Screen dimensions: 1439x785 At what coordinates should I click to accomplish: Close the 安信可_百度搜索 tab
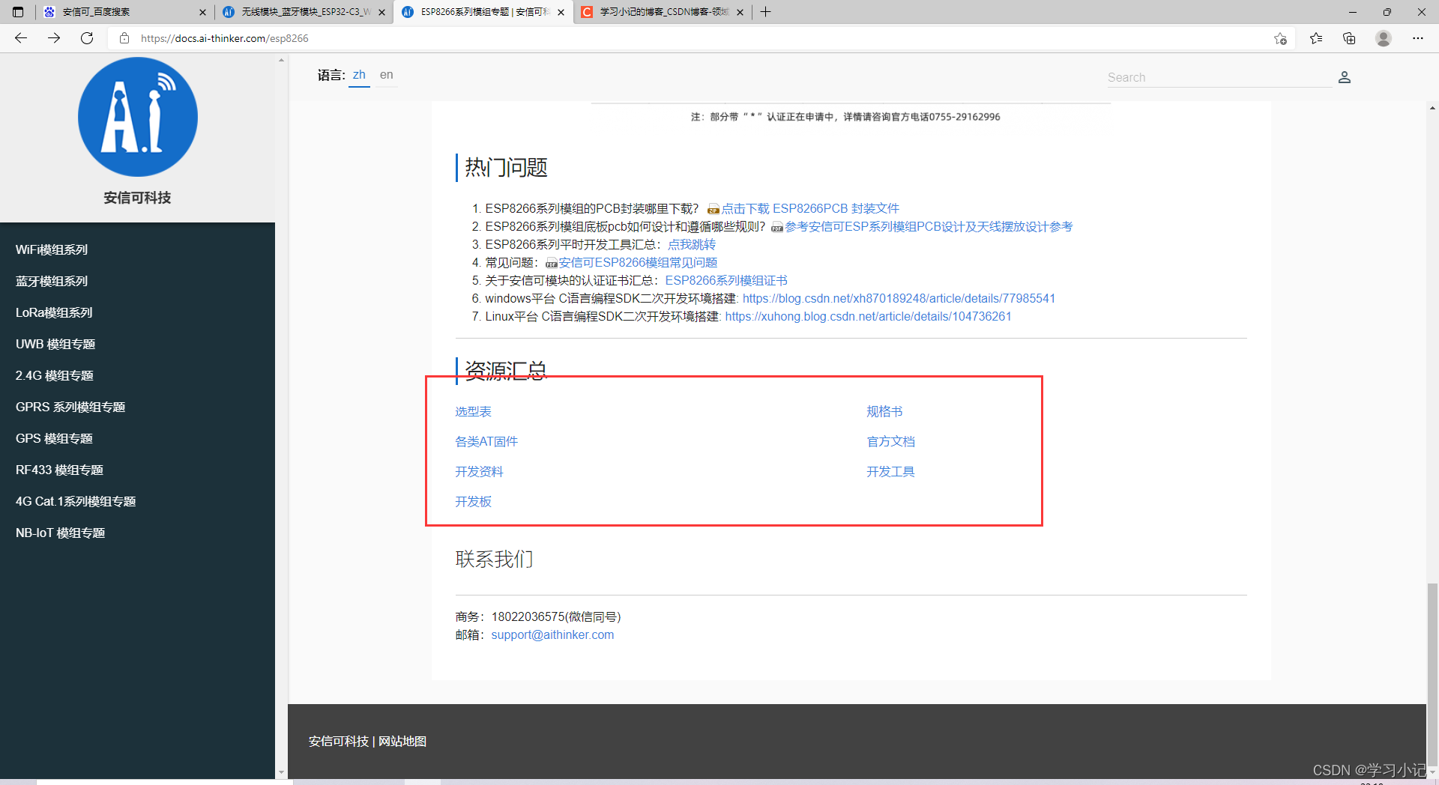pos(202,12)
